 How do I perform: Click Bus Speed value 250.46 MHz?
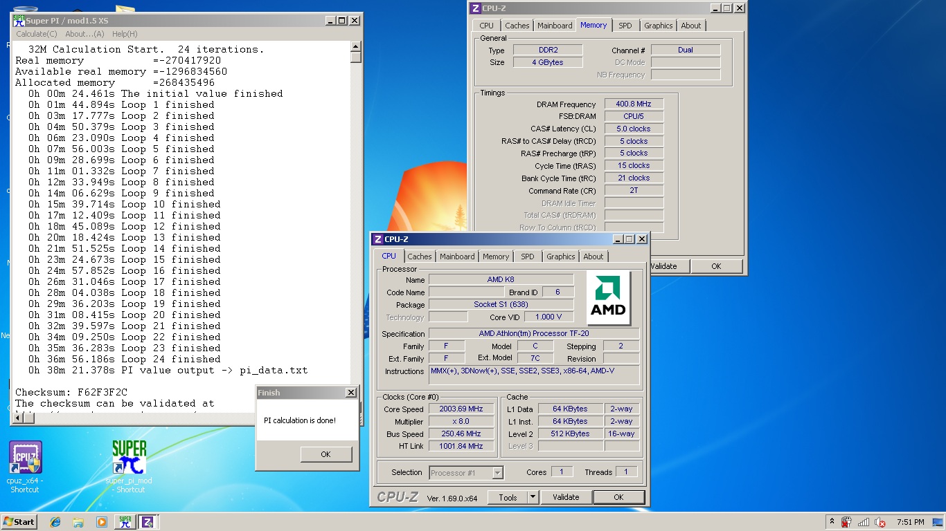(461, 434)
